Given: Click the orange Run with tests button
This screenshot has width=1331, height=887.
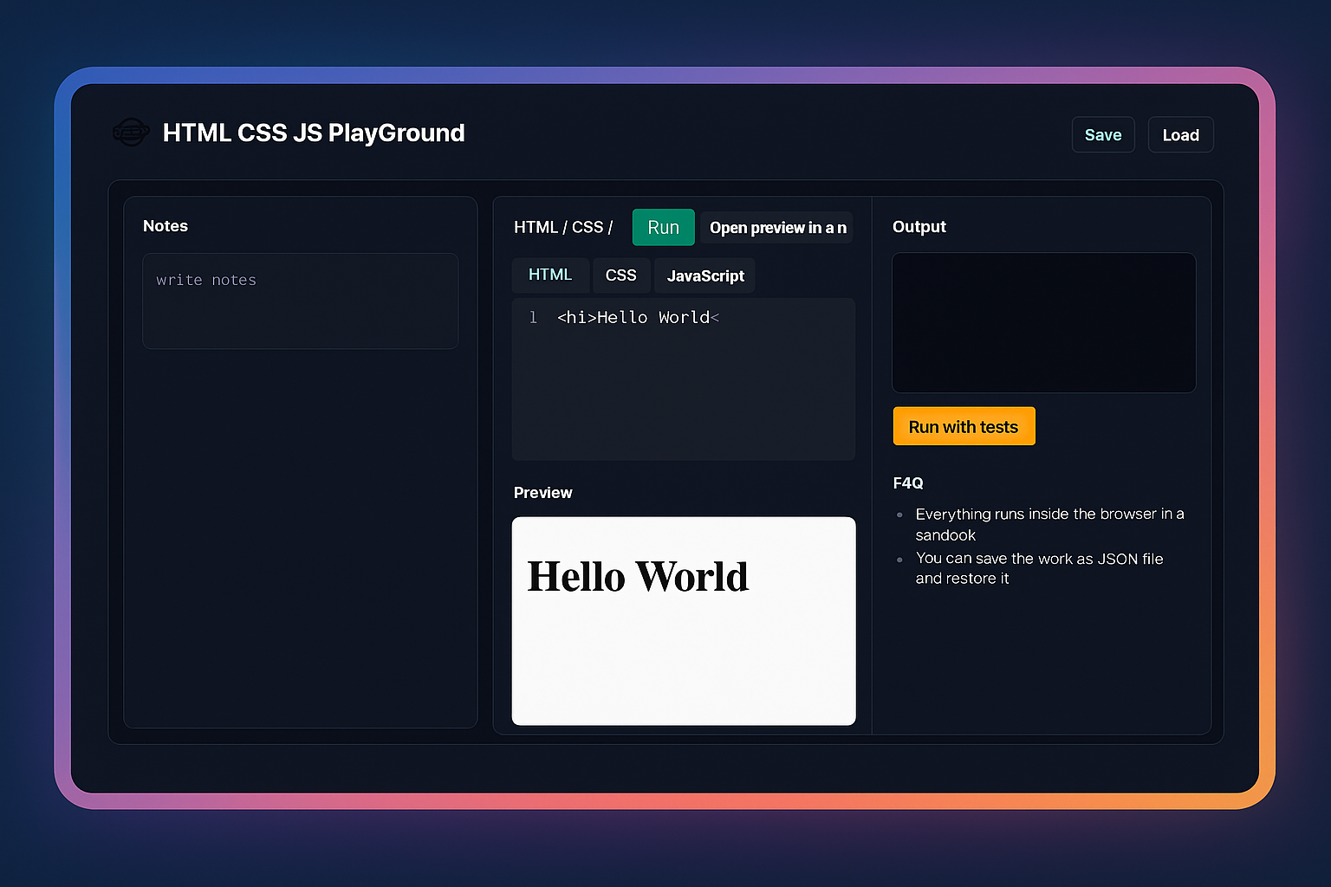Looking at the screenshot, I should 964,427.
